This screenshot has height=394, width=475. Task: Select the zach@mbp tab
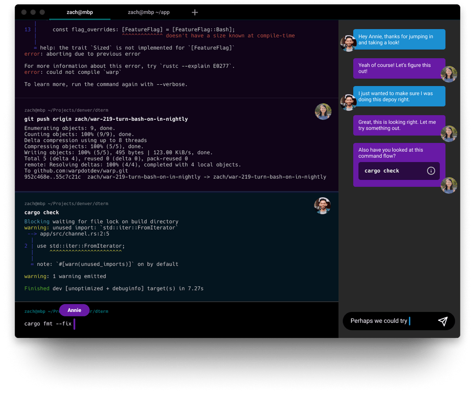pos(80,12)
